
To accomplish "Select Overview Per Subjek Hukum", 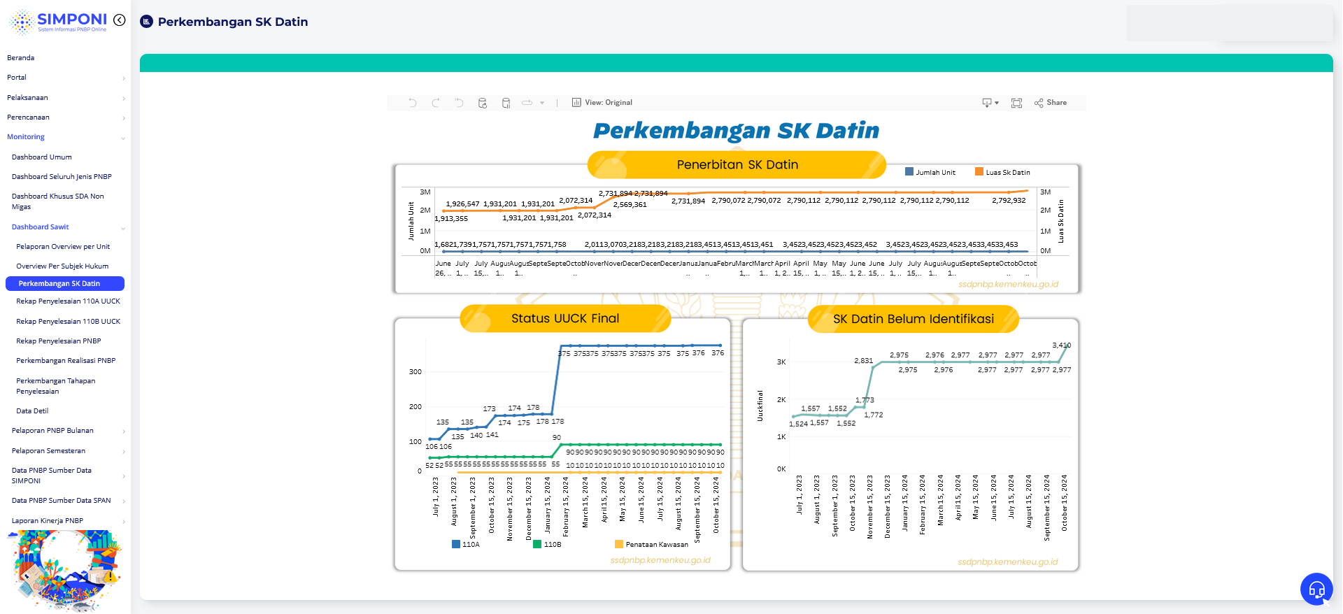I will pos(62,266).
